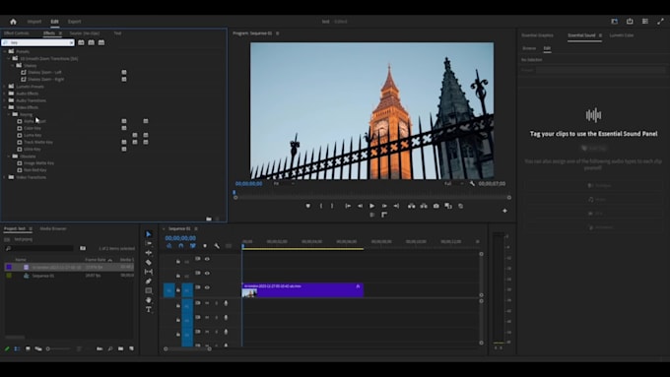This screenshot has width=670, height=377.
Task: Select the Razor tool
Action: (148, 262)
